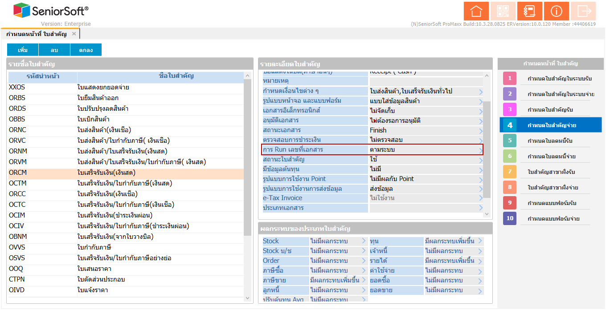Click the Finish status value
This screenshot has height=310, width=606.
click(x=378, y=130)
